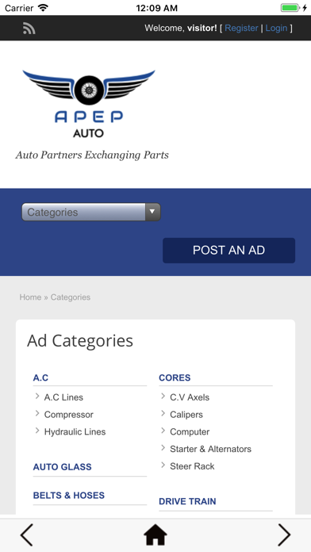Open the DRIVE TRAIN category
Image resolution: width=311 pixels, height=552 pixels.
click(x=187, y=501)
